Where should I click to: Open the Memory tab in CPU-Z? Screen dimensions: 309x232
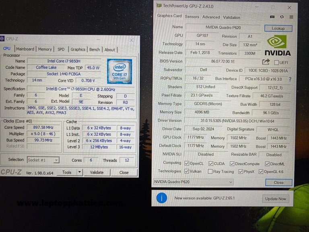click(x=45, y=49)
